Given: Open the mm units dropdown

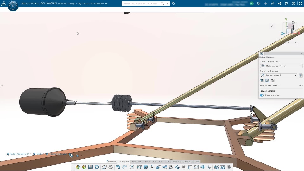Looking at the screenshot, I should tap(291, 42).
